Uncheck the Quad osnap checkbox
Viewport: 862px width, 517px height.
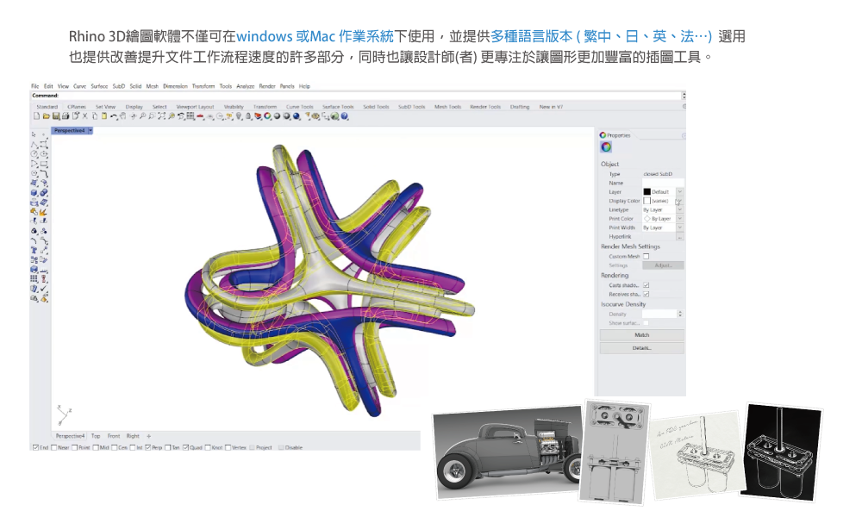point(186,447)
